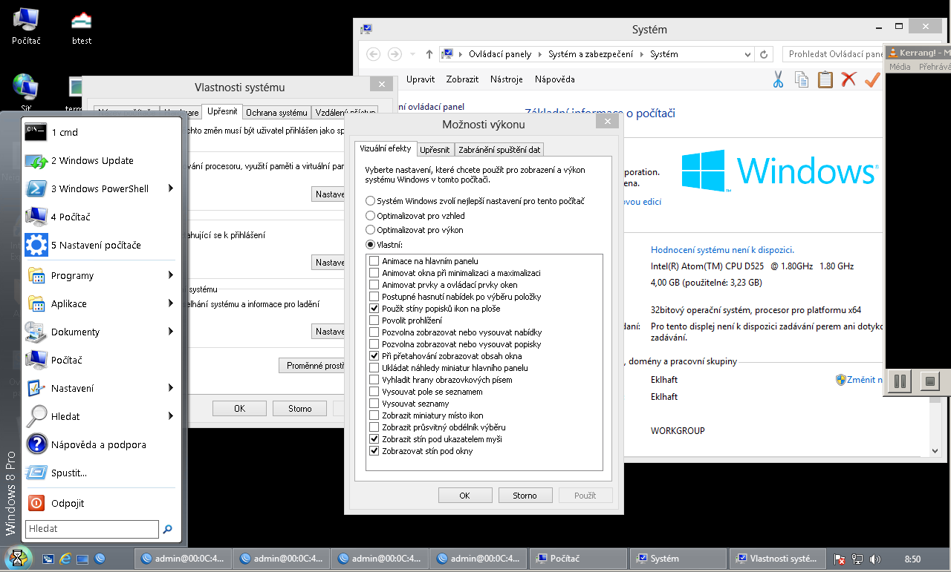Click the red X Delete icon in Systém toolbar
951x572 pixels.
848,79
